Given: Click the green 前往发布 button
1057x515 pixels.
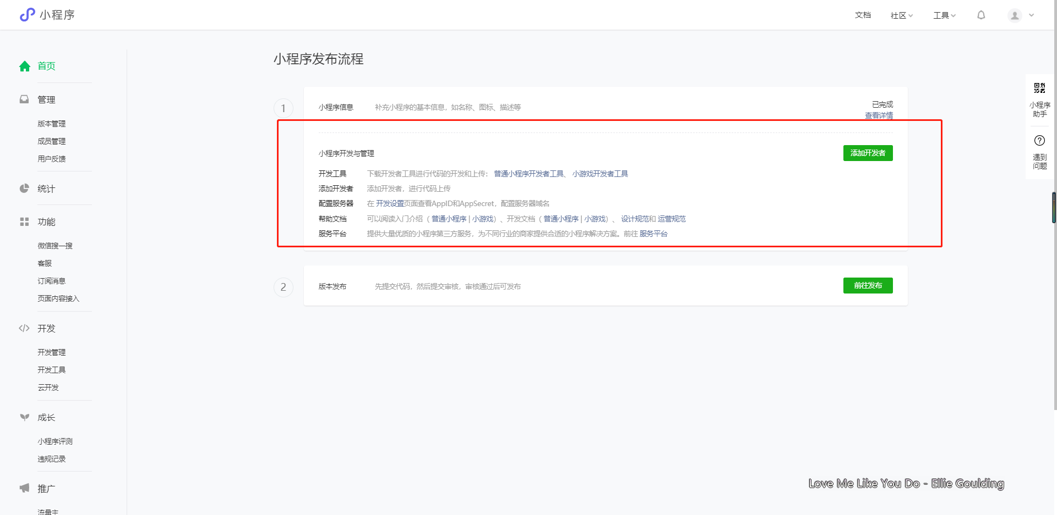Looking at the screenshot, I should coord(868,285).
